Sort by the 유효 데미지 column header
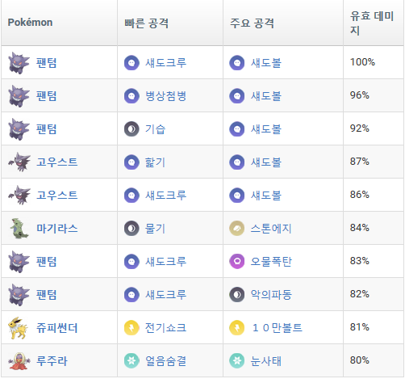The image size is (405, 383). tap(374, 23)
